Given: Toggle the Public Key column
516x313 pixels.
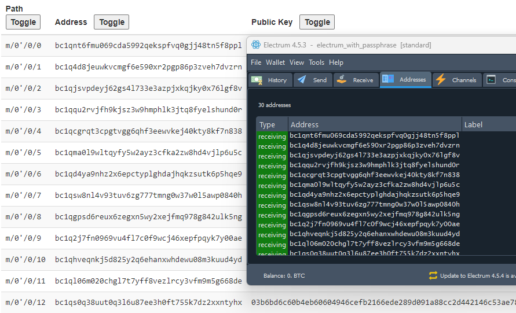Looking at the screenshot, I should pos(317,22).
